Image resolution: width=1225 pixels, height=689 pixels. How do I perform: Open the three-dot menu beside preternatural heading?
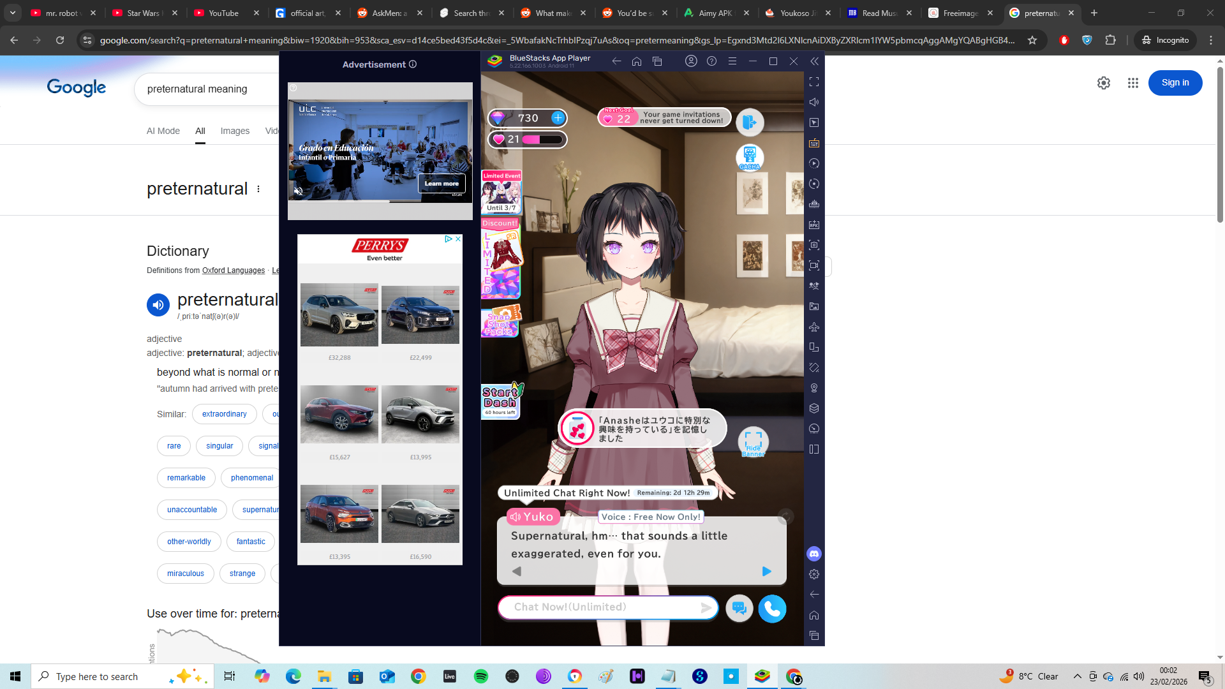(x=258, y=189)
